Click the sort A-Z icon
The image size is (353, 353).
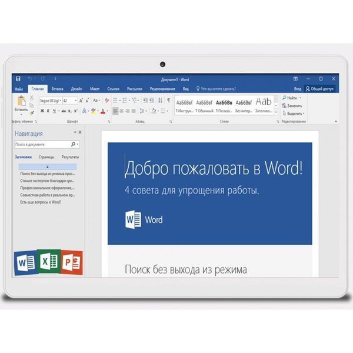160,101
